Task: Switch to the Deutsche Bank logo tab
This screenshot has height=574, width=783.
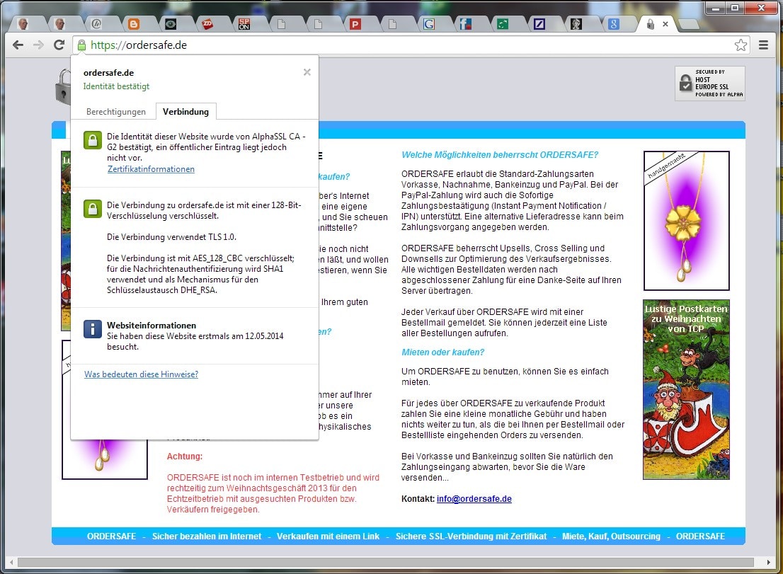Action: [539, 24]
